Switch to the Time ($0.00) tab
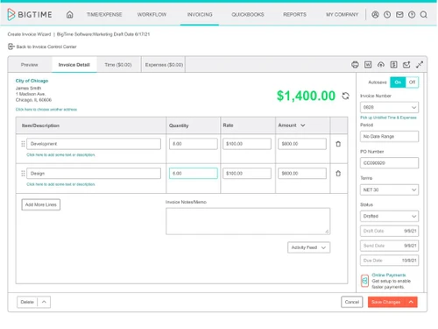 coord(118,65)
